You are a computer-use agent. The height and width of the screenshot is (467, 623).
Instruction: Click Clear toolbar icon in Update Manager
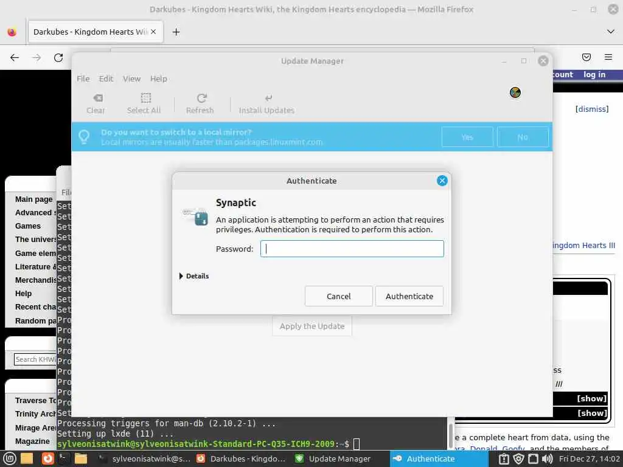click(x=96, y=103)
